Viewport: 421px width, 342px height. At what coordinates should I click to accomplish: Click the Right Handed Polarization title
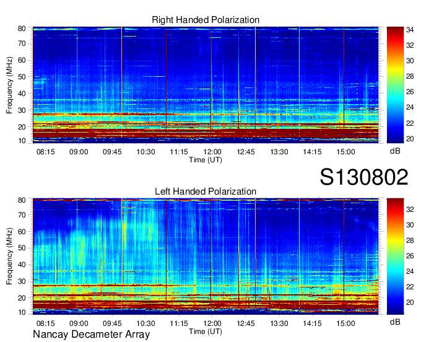click(x=206, y=20)
